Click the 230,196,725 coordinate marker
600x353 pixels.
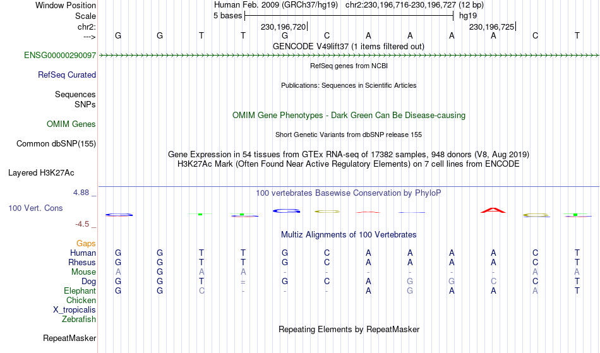pyautogui.click(x=492, y=27)
